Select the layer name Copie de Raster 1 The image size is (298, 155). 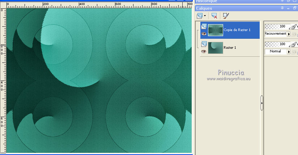(x=237, y=30)
